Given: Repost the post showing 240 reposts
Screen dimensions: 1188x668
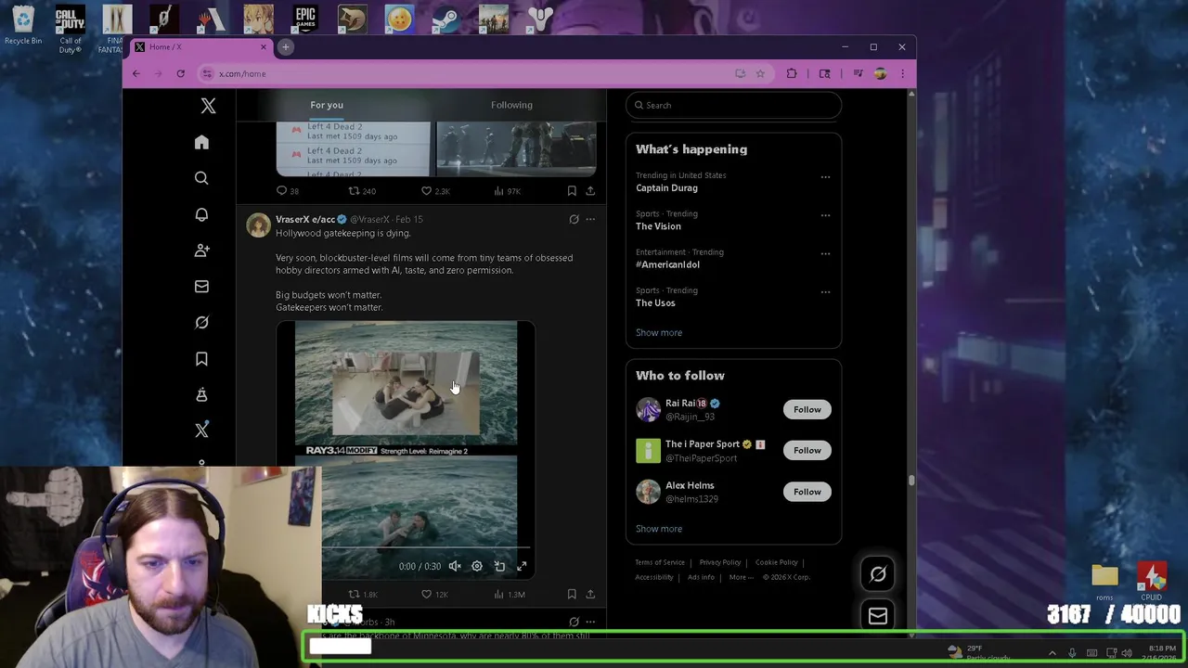Looking at the screenshot, I should (x=361, y=191).
